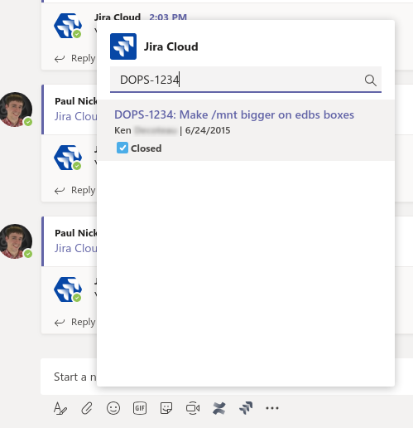Reply to the bottom Jira Cloud thread

(75, 322)
